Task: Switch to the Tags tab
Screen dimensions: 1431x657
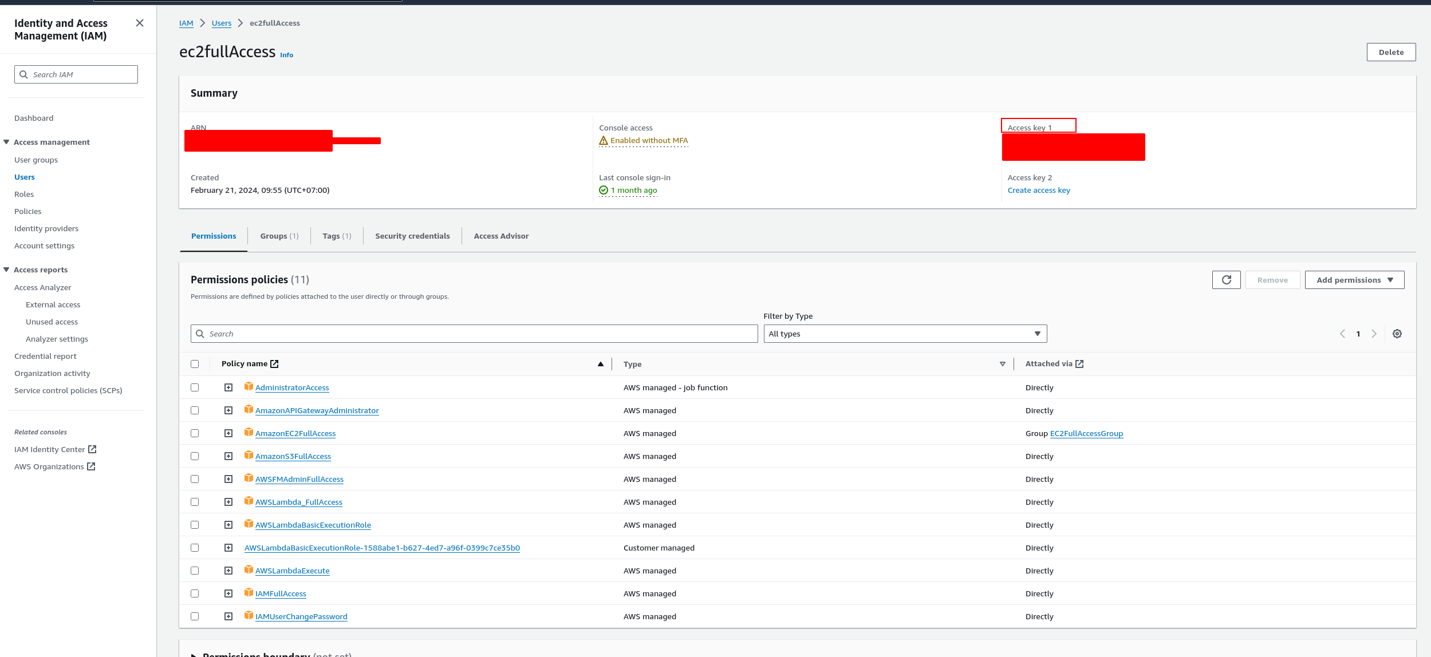Action: (337, 236)
